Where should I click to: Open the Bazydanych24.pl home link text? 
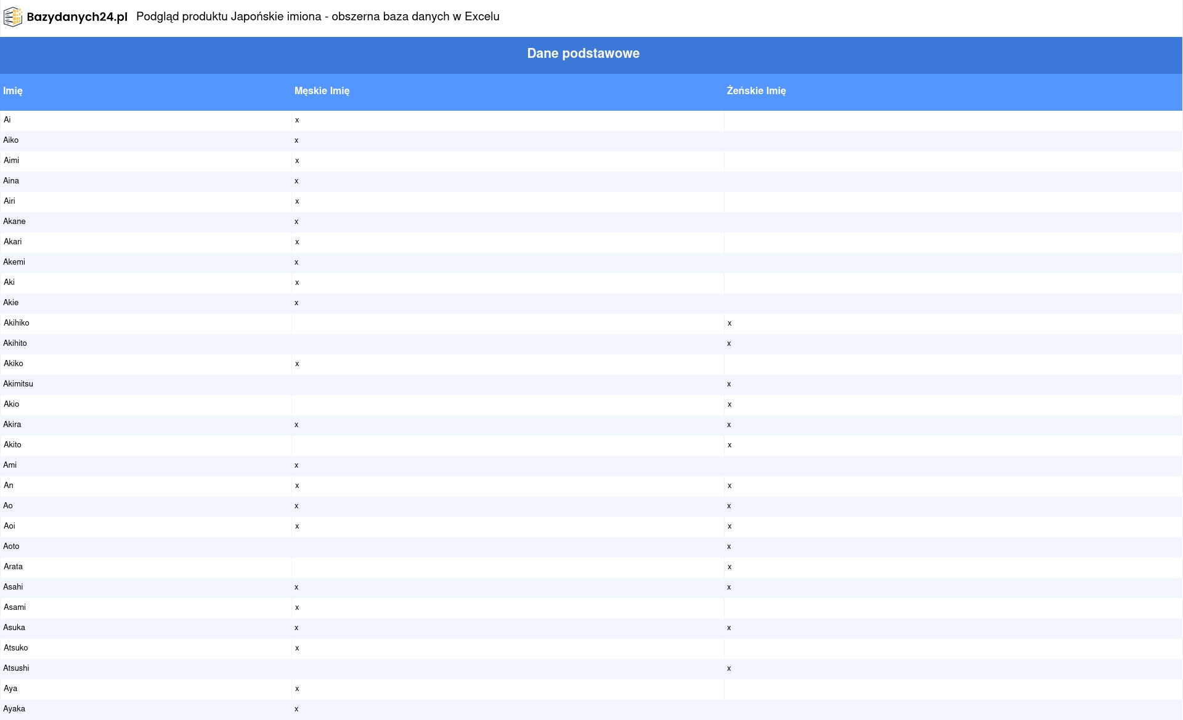(77, 17)
